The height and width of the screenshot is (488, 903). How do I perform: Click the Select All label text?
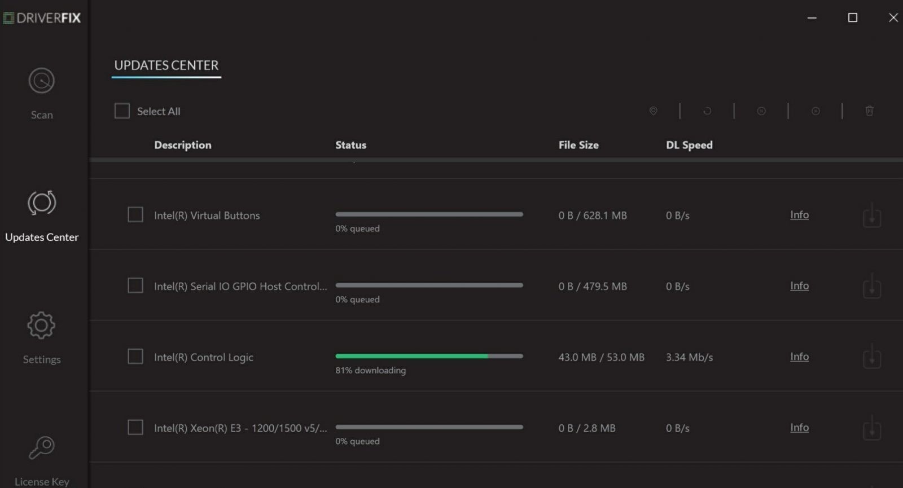click(x=159, y=111)
